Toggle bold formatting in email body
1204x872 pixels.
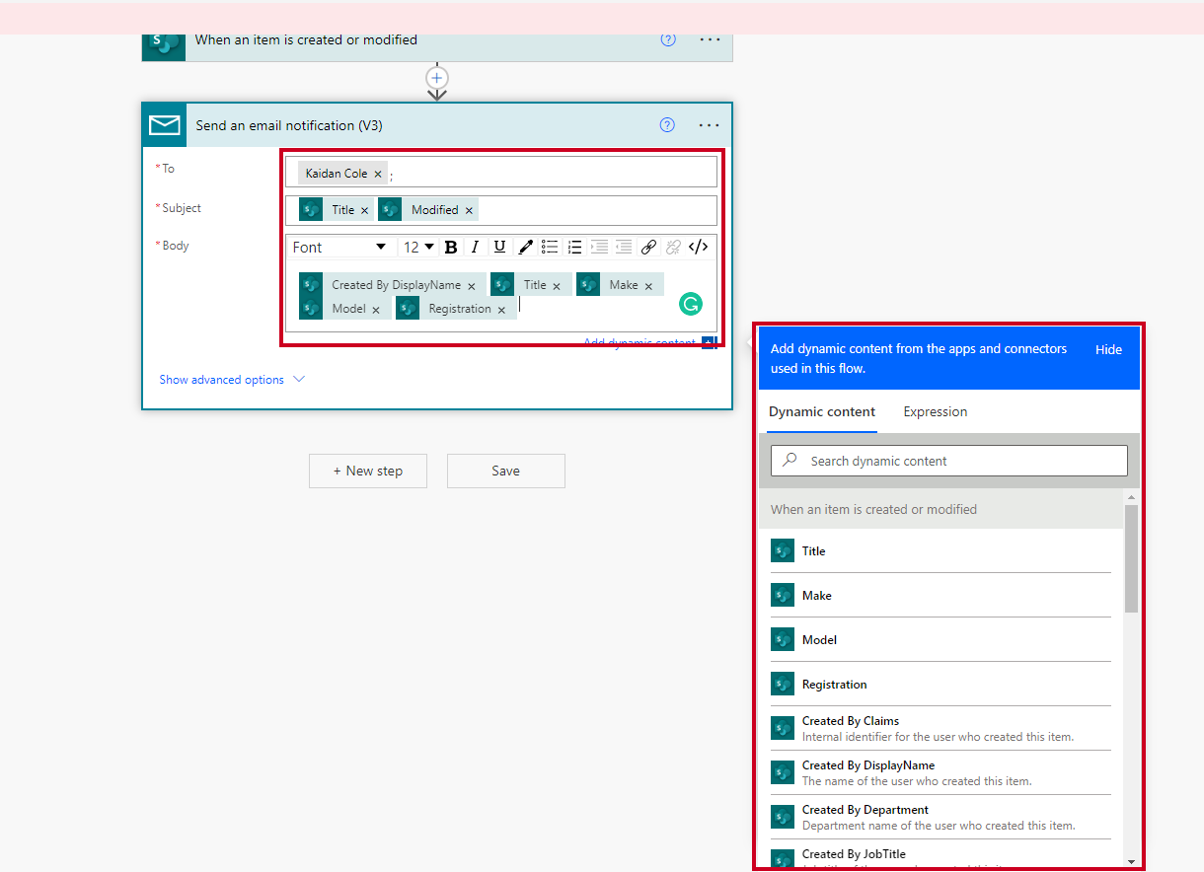point(451,247)
